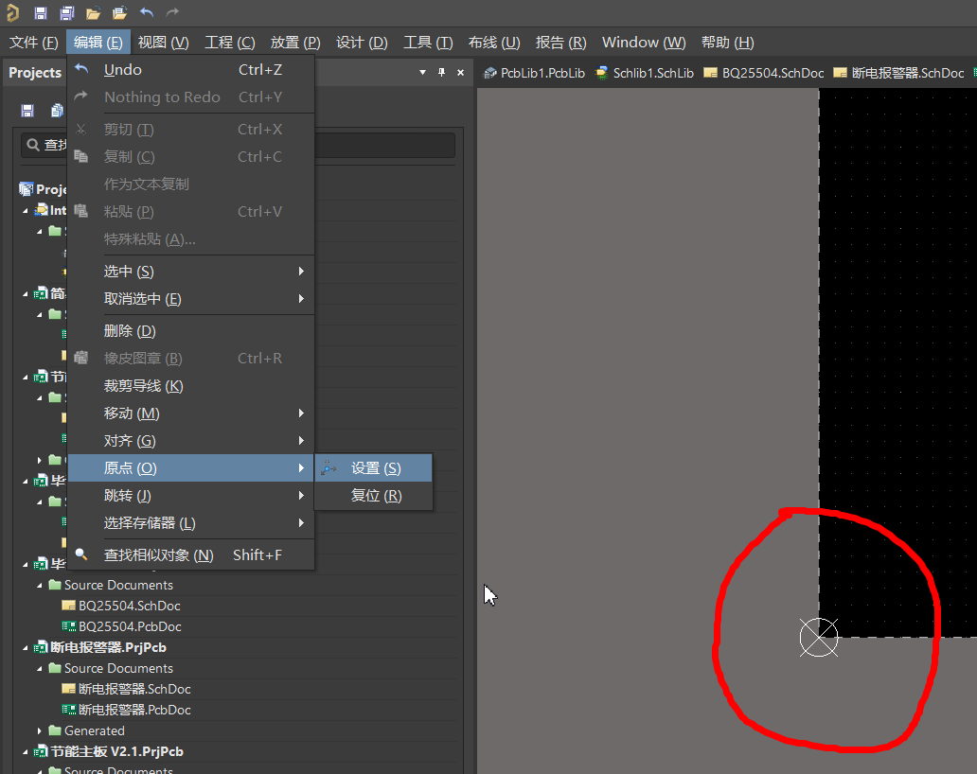Screen dimensions: 977x774
Task: Select 设置 (S) in origin submenu
Action: pyautogui.click(x=373, y=468)
